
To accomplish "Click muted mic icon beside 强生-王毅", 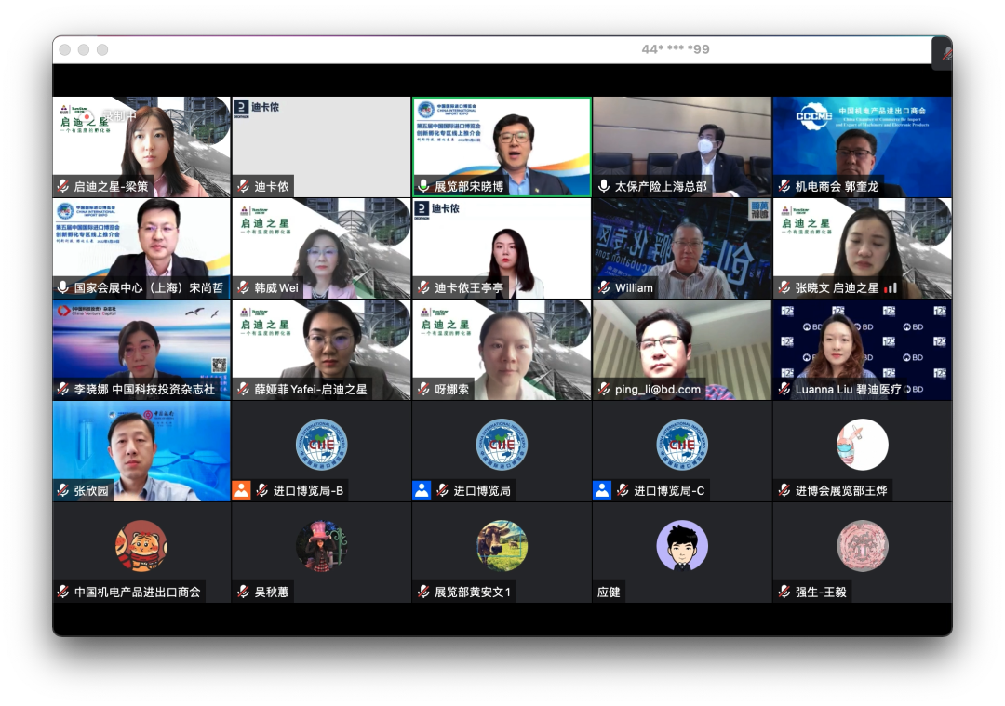I will point(784,592).
